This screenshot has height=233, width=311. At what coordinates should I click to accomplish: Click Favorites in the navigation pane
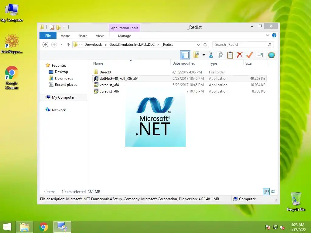point(59,66)
